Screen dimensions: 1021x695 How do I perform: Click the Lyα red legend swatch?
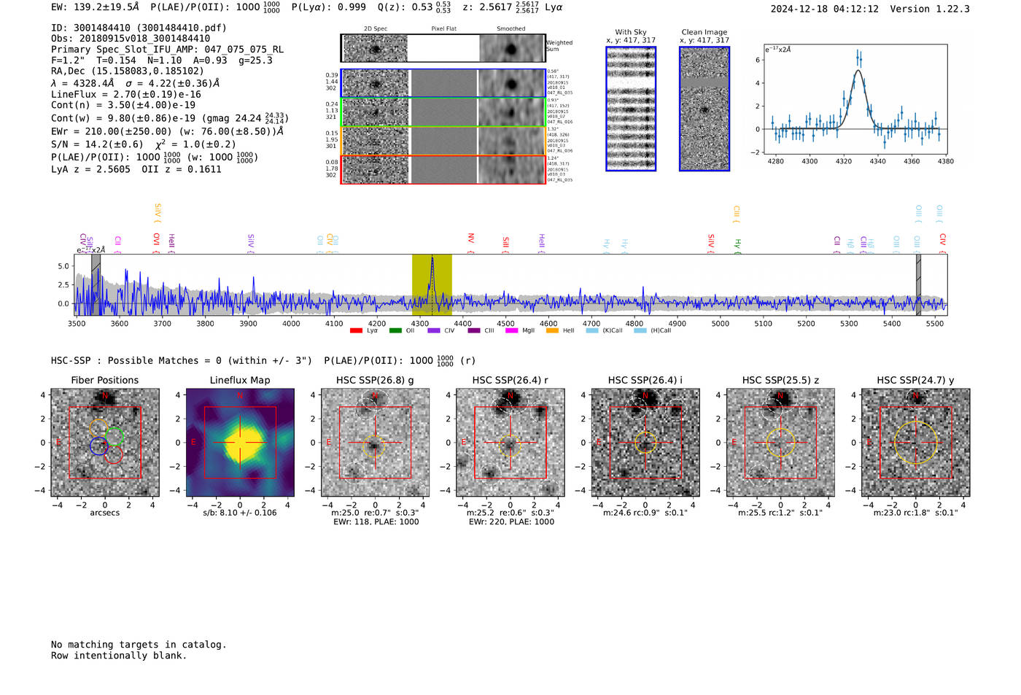[356, 331]
